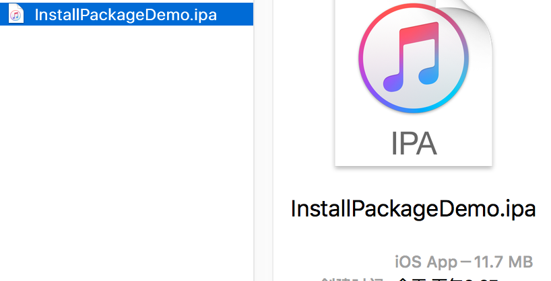Click the blue-purple music note inside circle
551x281 pixels.
(412, 57)
